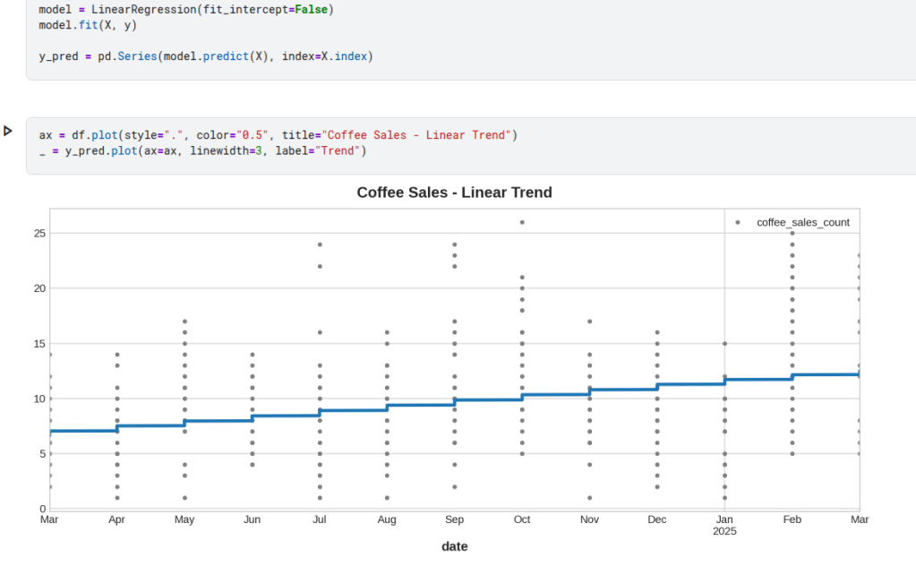
Task: Click the y_pred pd.Series assignment line
Action: pos(205,56)
